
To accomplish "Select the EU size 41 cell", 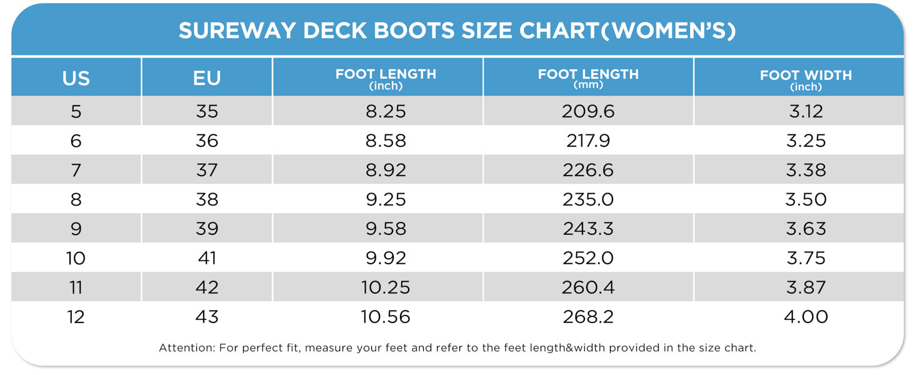I will [207, 258].
